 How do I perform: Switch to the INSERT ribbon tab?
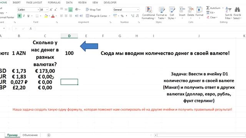tap(17, 3)
